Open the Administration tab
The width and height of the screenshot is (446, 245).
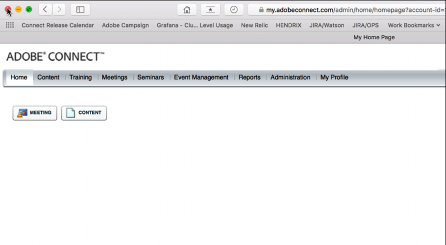click(x=291, y=77)
